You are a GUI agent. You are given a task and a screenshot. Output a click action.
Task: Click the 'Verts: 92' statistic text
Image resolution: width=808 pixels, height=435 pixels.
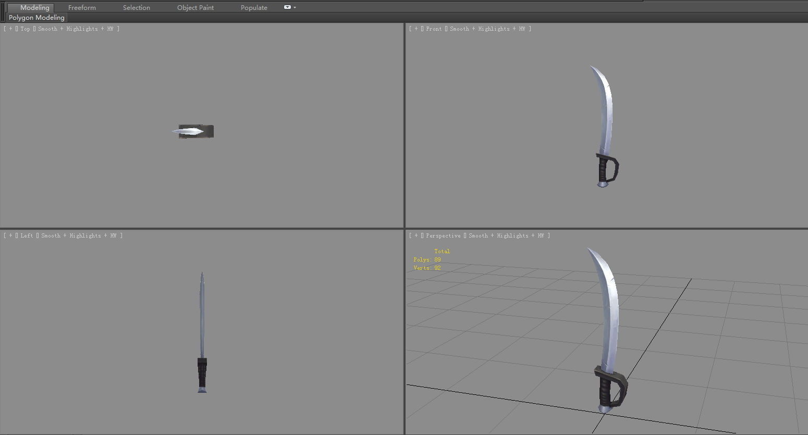tap(427, 268)
